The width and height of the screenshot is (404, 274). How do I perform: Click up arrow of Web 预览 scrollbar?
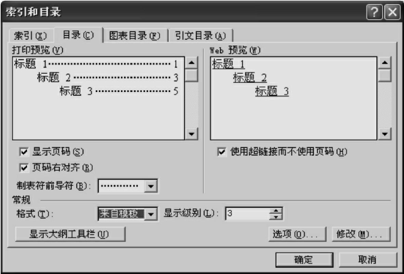pyautogui.click(x=385, y=63)
